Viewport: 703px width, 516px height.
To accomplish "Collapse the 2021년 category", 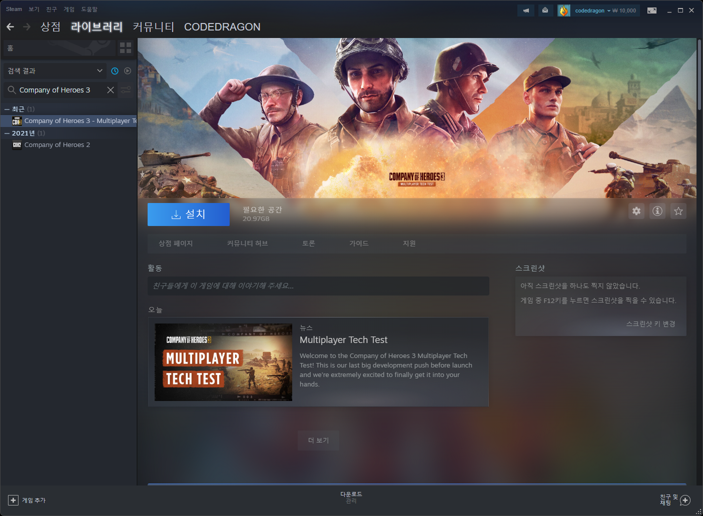I will point(7,133).
